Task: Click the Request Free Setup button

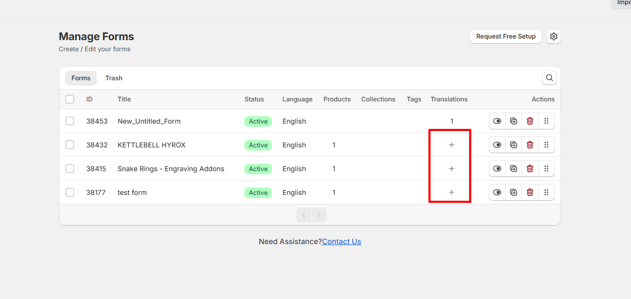Action: pyautogui.click(x=506, y=36)
